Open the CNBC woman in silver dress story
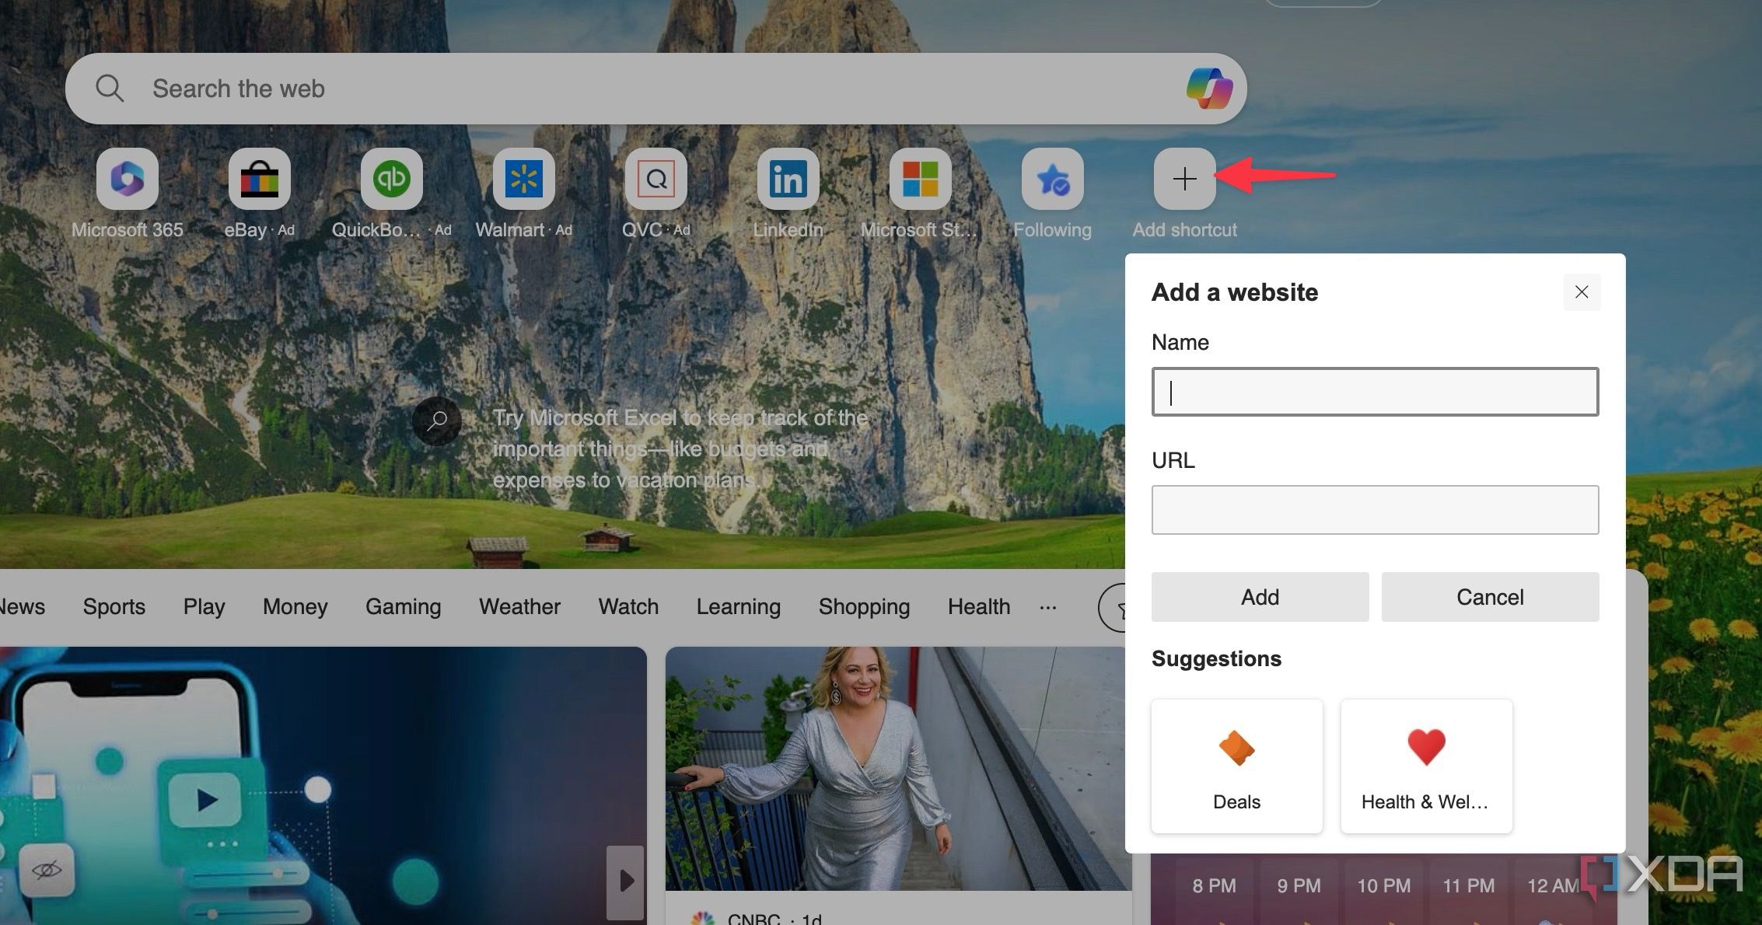The height and width of the screenshot is (925, 1762). pos(898,769)
